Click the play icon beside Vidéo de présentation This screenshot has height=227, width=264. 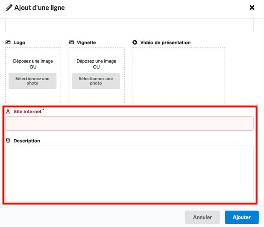point(135,42)
